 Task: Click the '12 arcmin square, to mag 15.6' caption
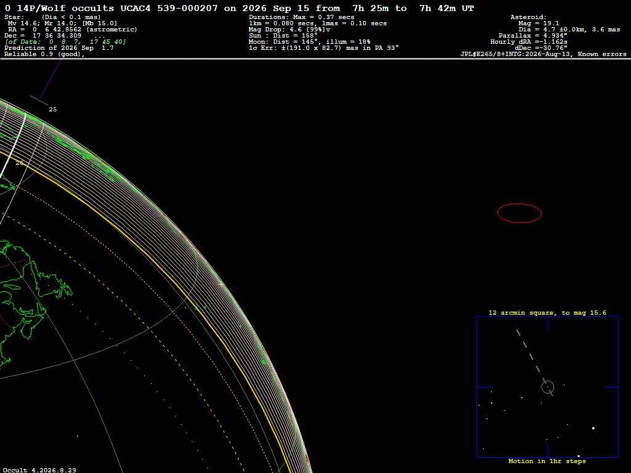click(x=547, y=312)
